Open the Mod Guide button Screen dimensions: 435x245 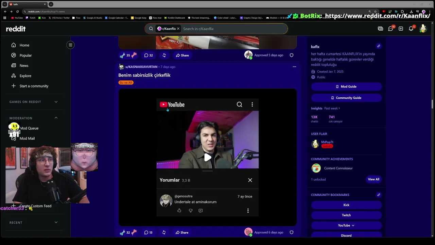pos(346,87)
